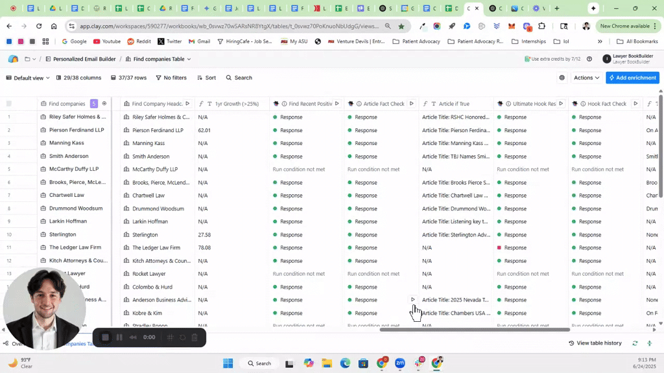
Task: Toggle the select-all rows checkbox
Action: click(9, 104)
